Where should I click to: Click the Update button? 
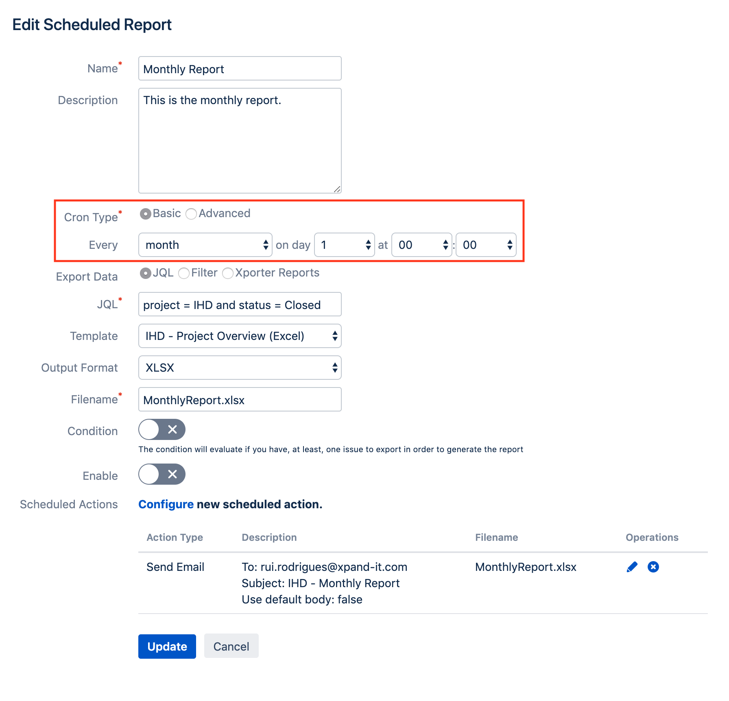[167, 647]
